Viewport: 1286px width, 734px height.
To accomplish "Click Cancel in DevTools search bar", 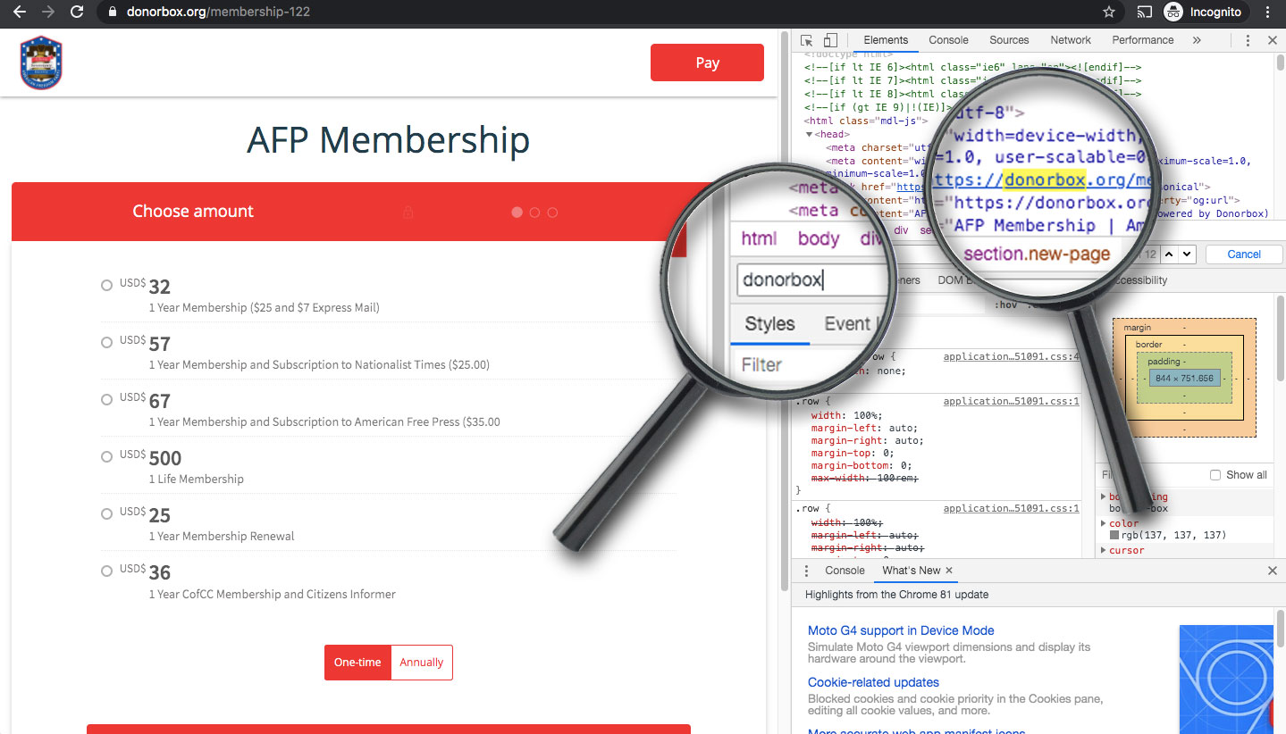I will pos(1243,254).
